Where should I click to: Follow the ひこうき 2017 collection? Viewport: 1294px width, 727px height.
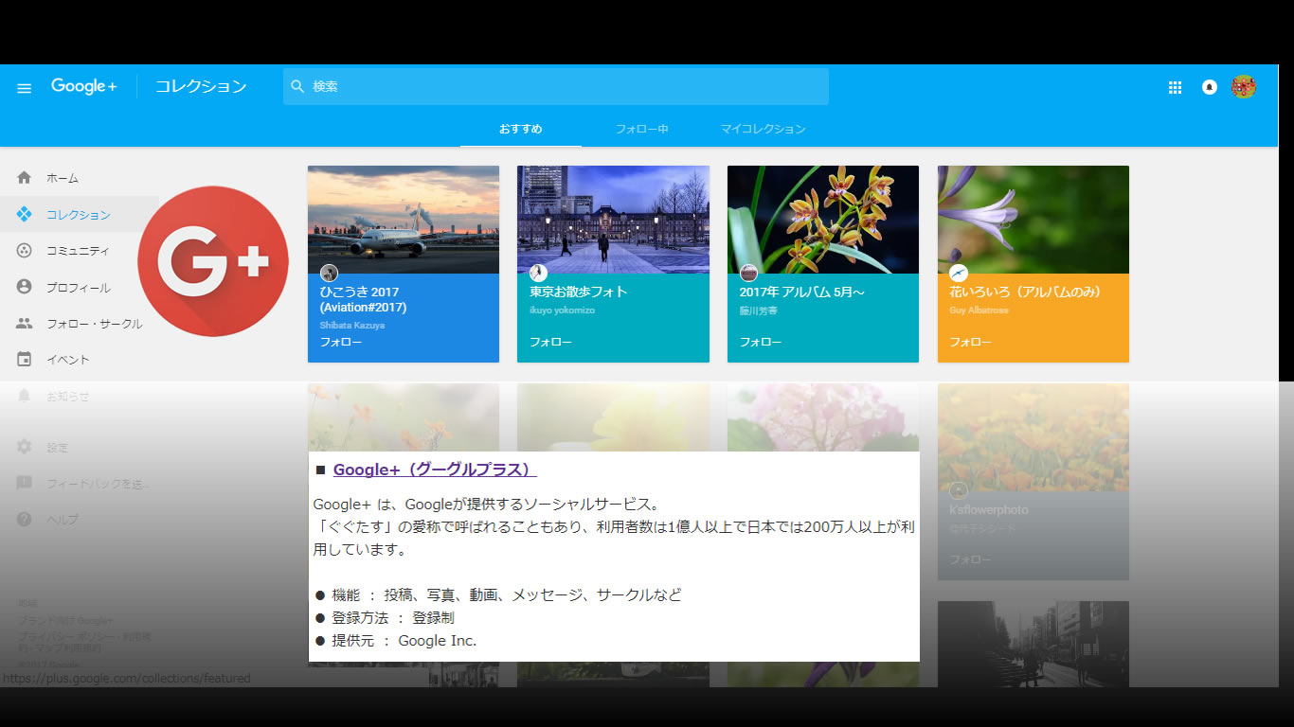pos(340,342)
